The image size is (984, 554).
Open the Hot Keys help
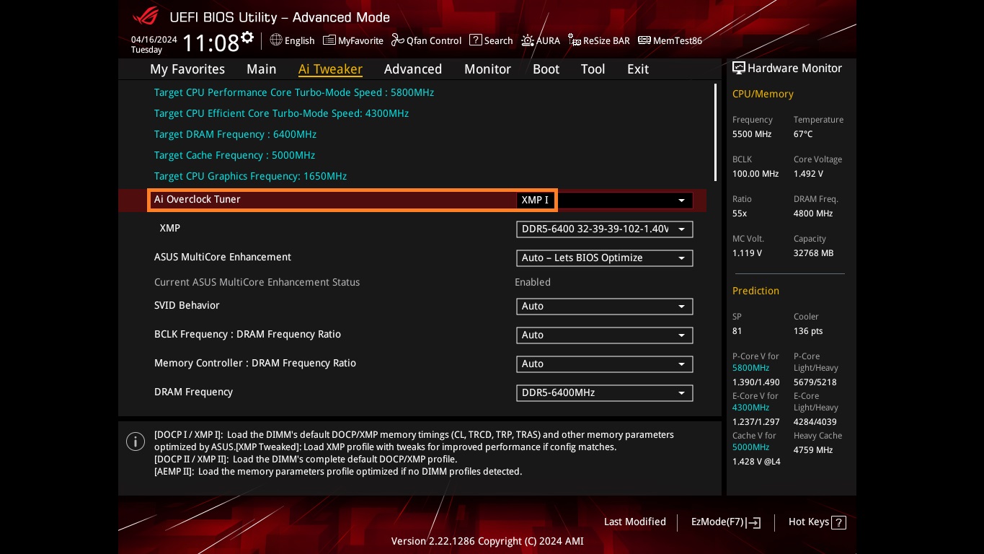[817, 522]
